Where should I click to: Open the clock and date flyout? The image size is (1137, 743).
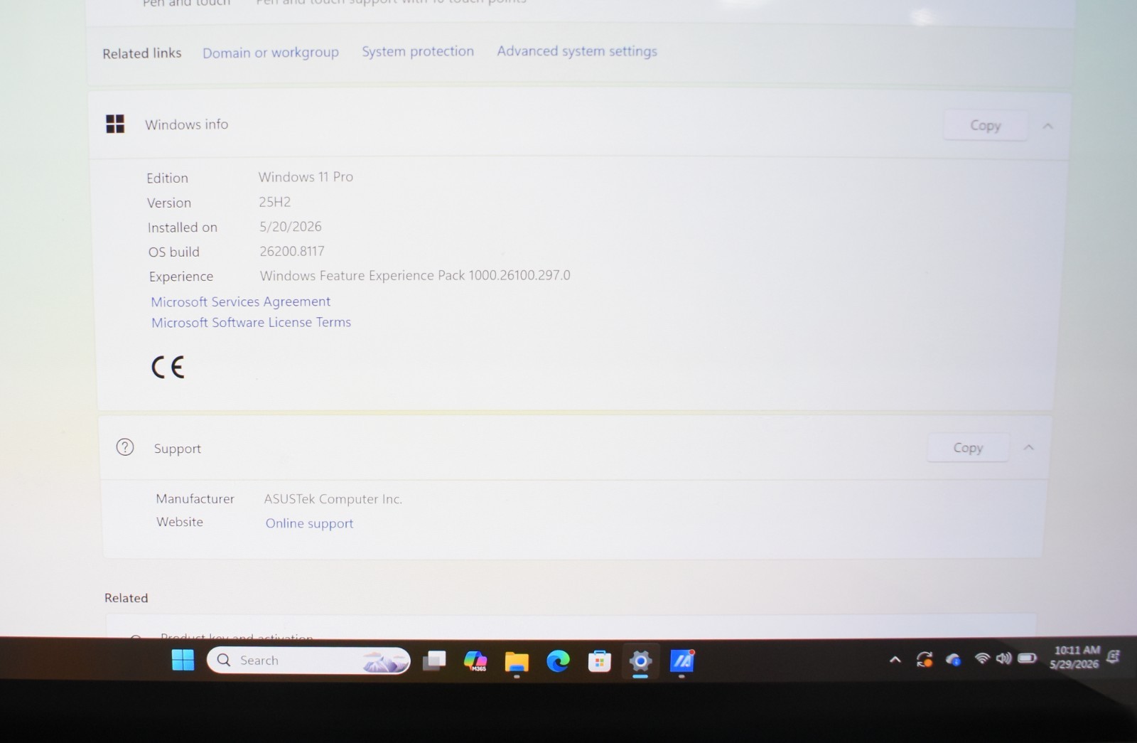coord(1076,657)
